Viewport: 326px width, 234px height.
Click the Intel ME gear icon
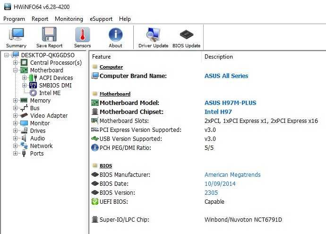(33, 93)
